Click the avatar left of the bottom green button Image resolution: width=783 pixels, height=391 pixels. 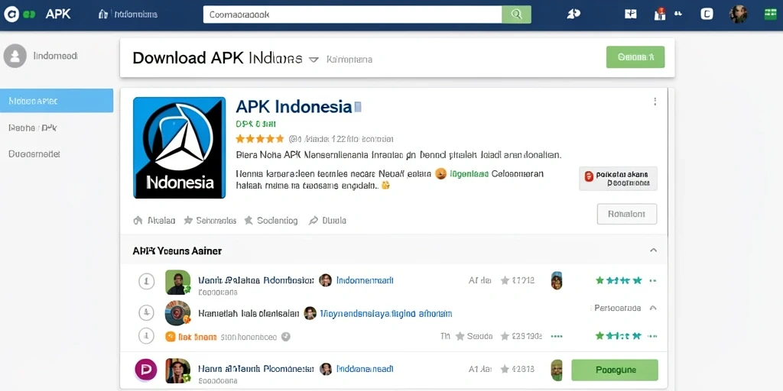coord(557,370)
